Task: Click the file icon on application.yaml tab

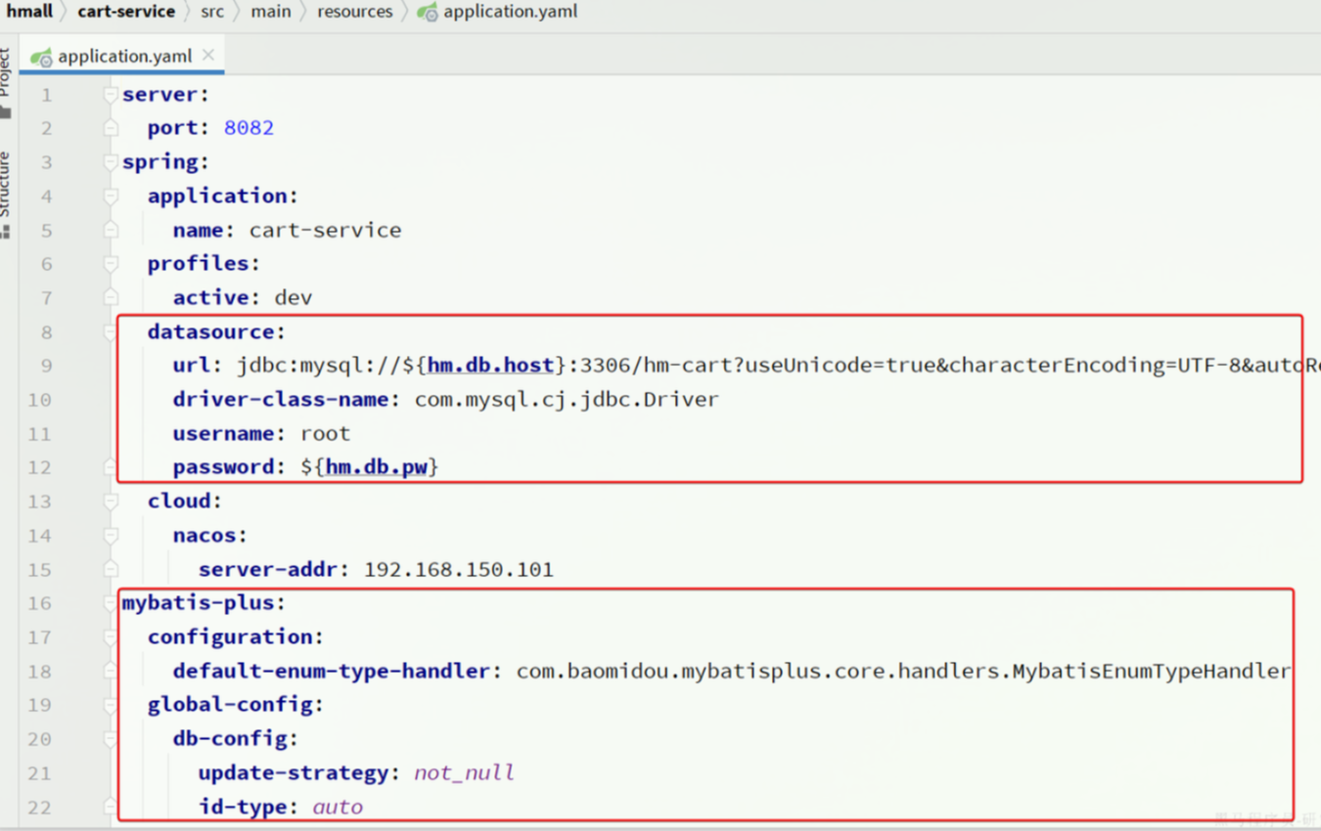Action: pyautogui.click(x=41, y=57)
